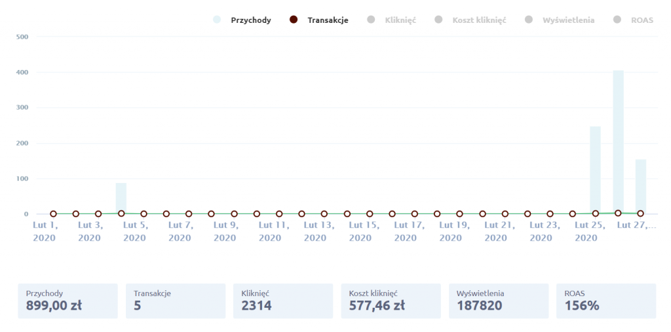Click the revenue bar above Lut 25
Viewport: 671px width, 332px height.
(595, 170)
